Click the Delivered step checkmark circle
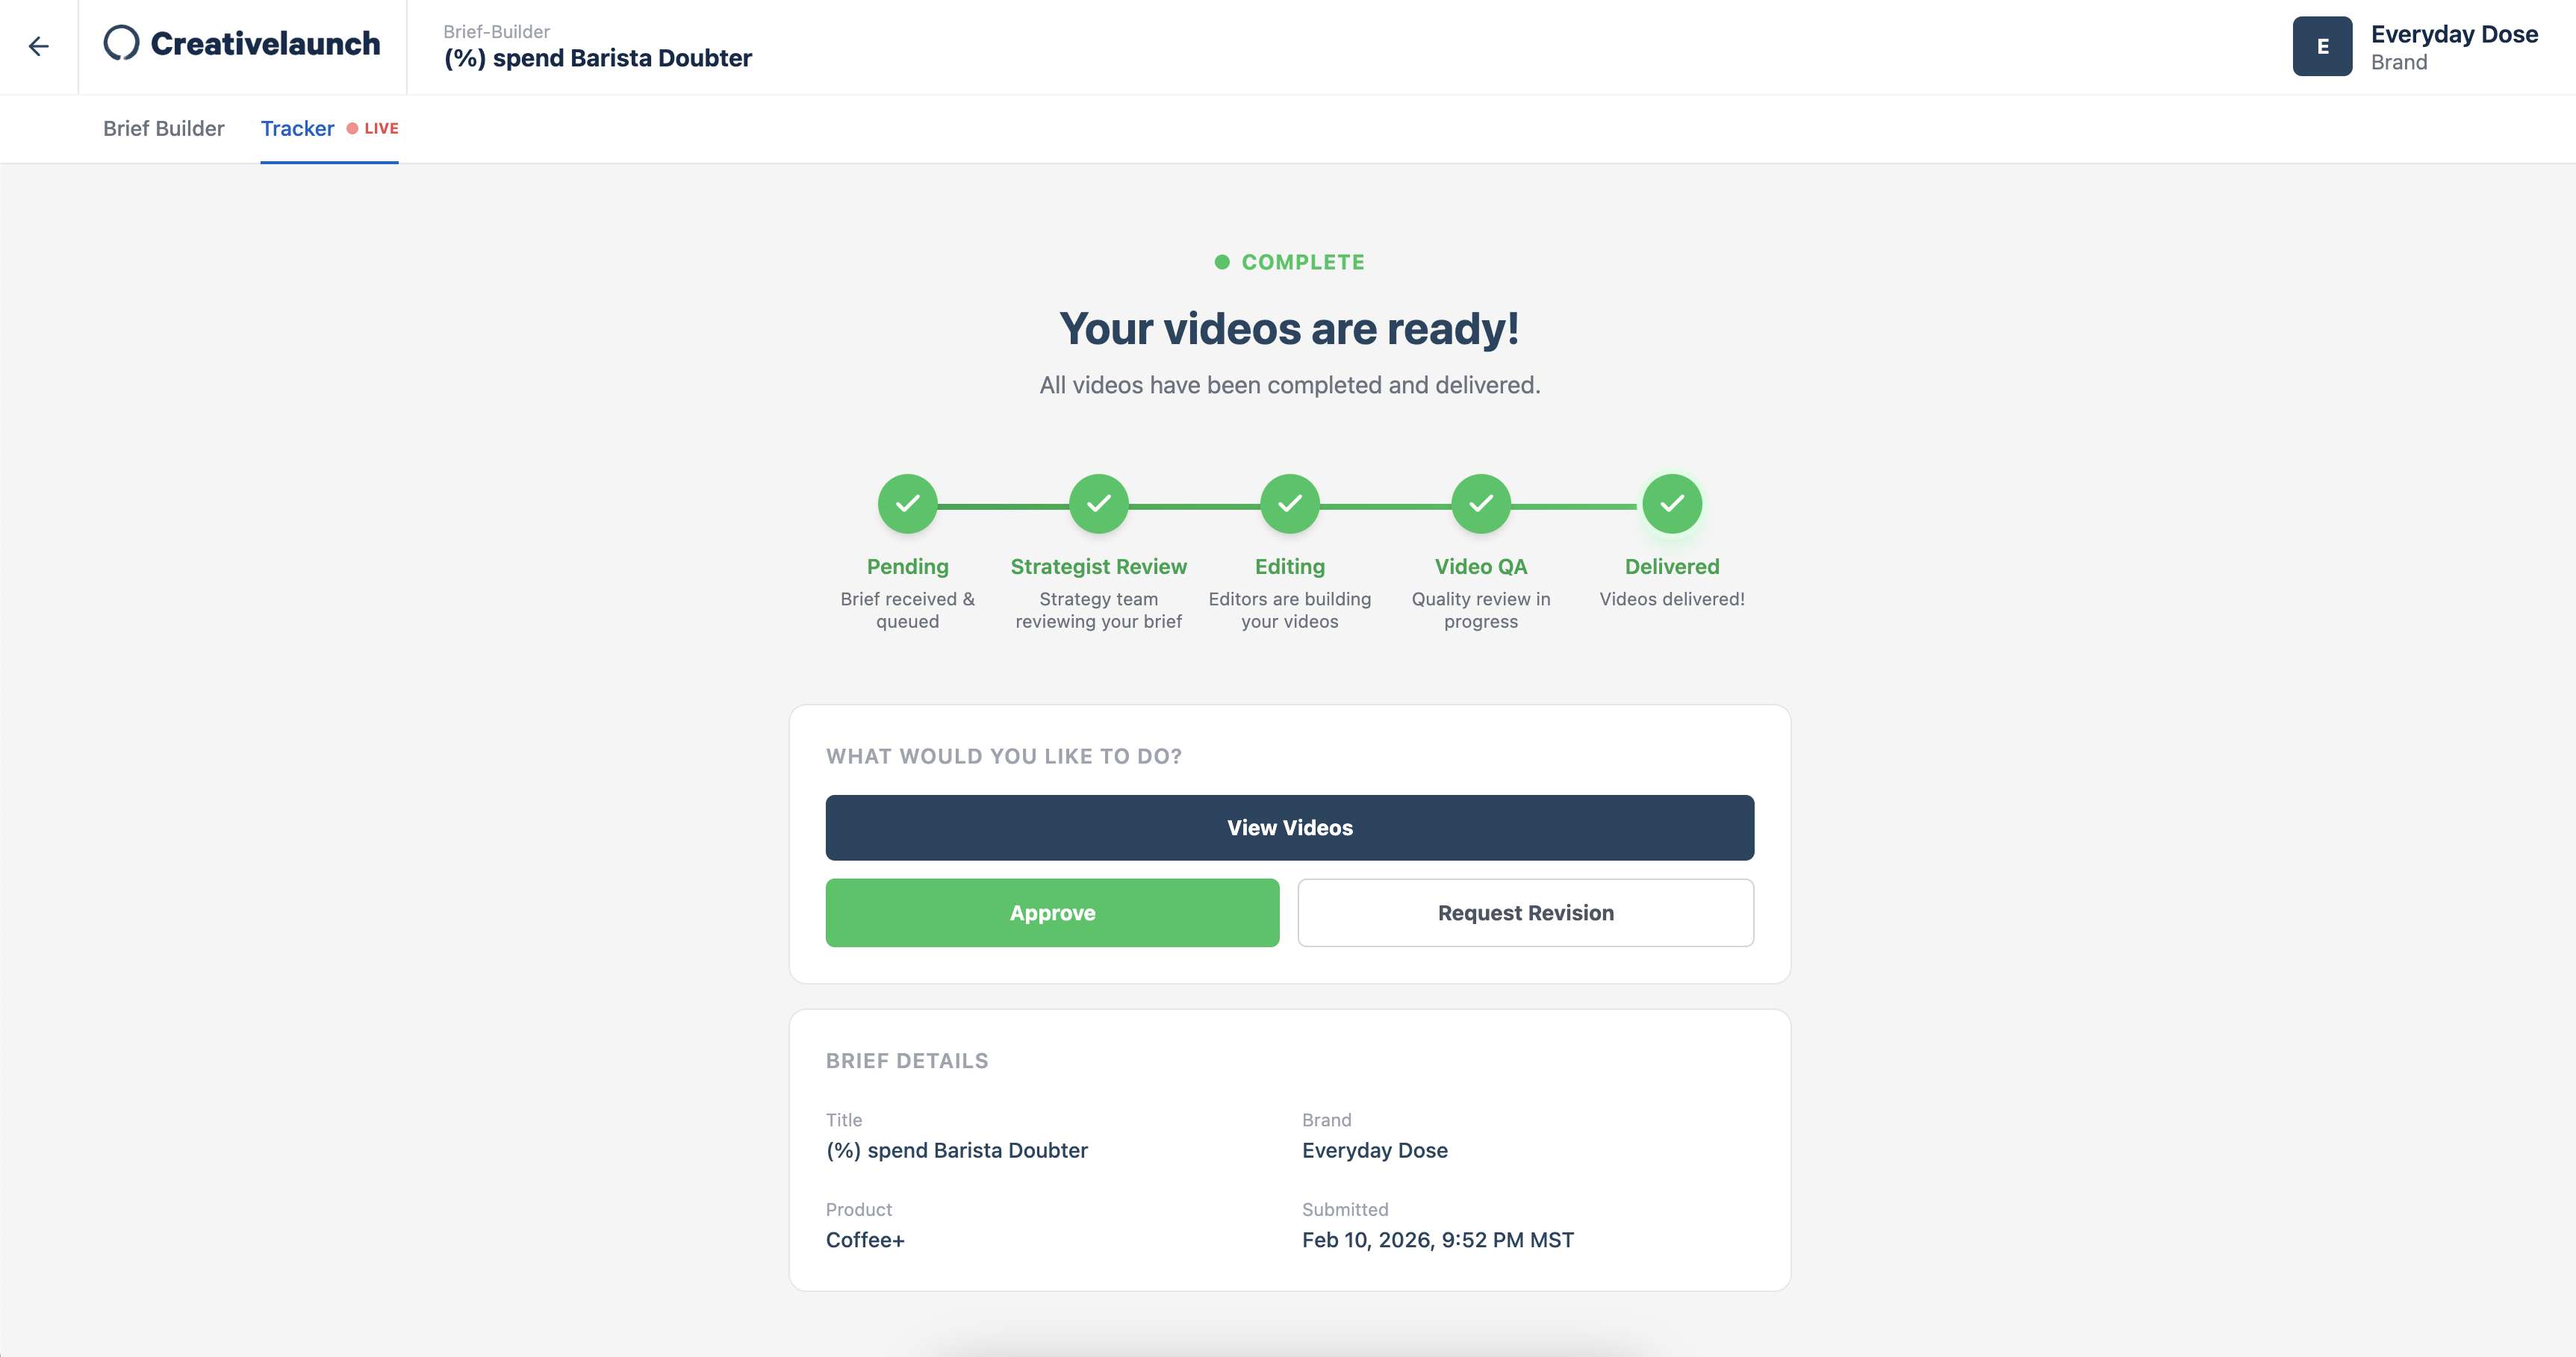This screenshot has height=1357, width=2576. point(1671,504)
